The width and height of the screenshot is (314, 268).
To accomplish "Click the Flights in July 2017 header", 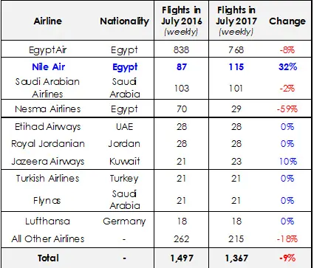I will tap(236, 21).
